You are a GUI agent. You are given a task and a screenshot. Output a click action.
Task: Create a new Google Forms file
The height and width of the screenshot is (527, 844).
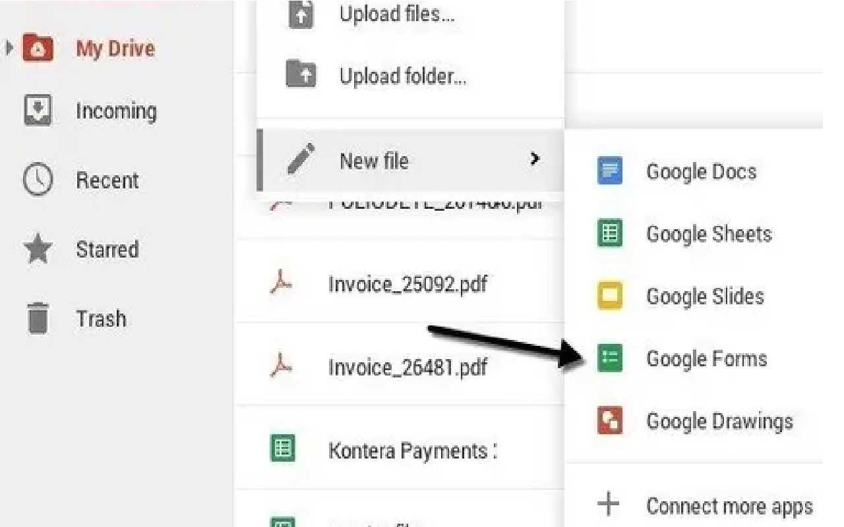(x=707, y=359)
